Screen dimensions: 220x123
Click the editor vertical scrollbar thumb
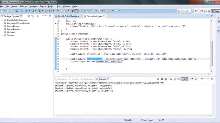click(211, 54)
